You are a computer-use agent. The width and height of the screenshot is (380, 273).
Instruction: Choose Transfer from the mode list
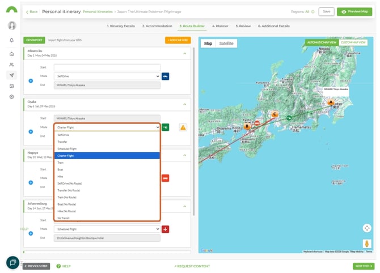(107, 142)
